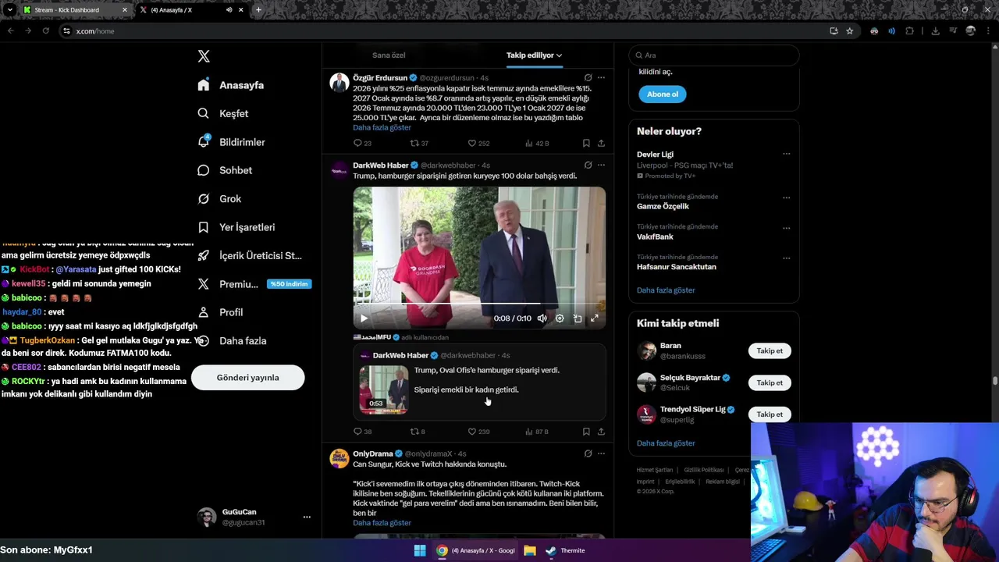This screenshot has width=999, height=562.
Task: Bookmark Özgür Erdursun's post
Action: [586, 143]
